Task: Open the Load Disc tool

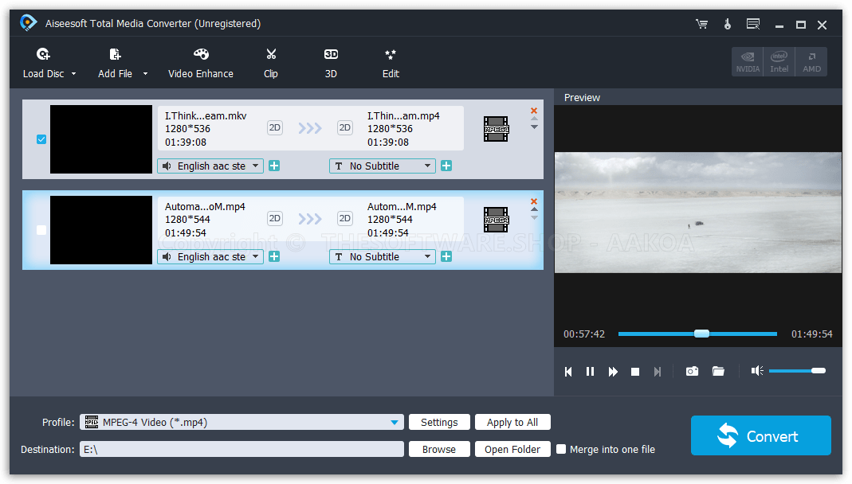Action: (44, 64)
